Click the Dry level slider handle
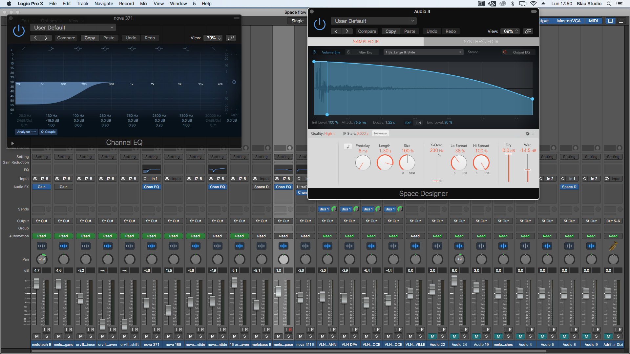 [x=509, y=154]
